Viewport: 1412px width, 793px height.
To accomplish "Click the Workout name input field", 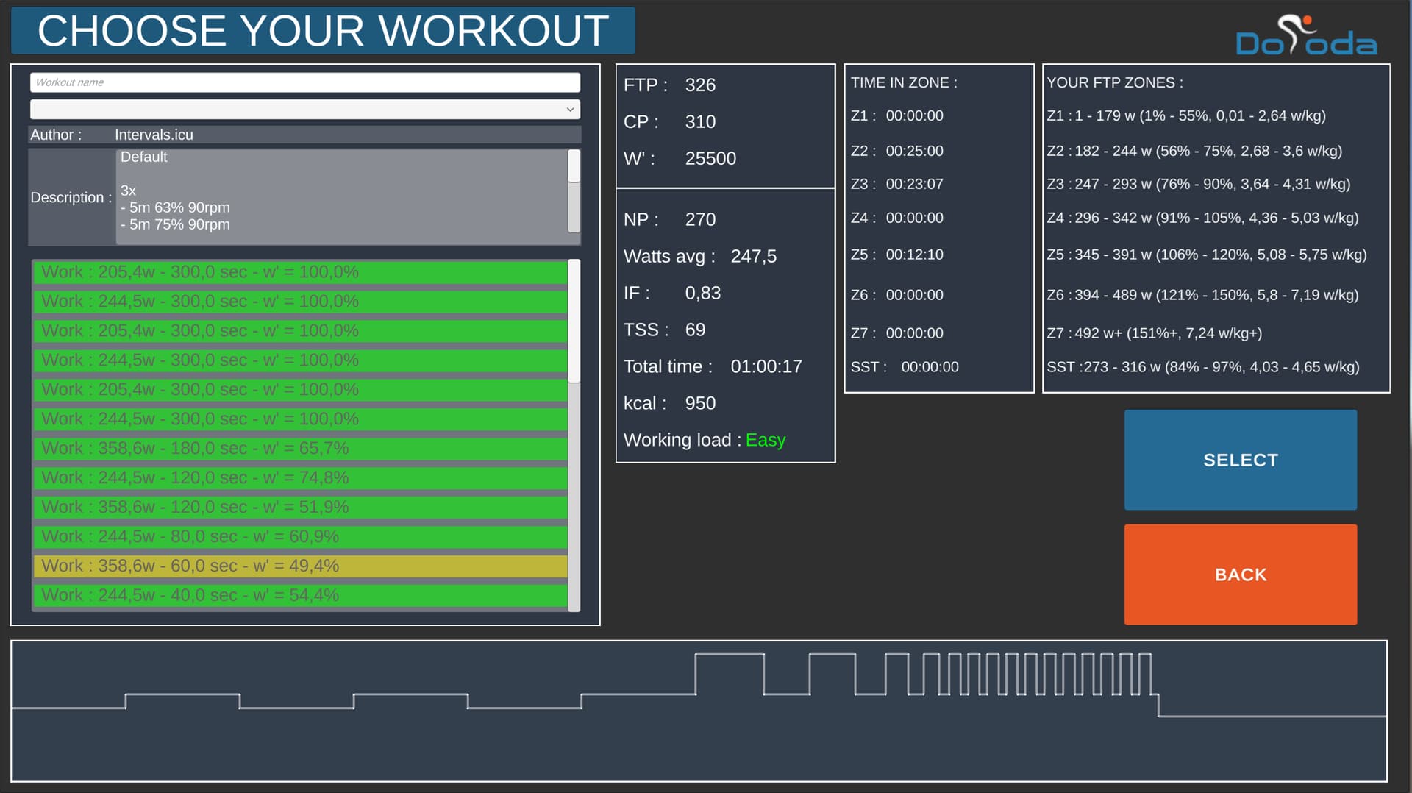I will click(304, 82).
